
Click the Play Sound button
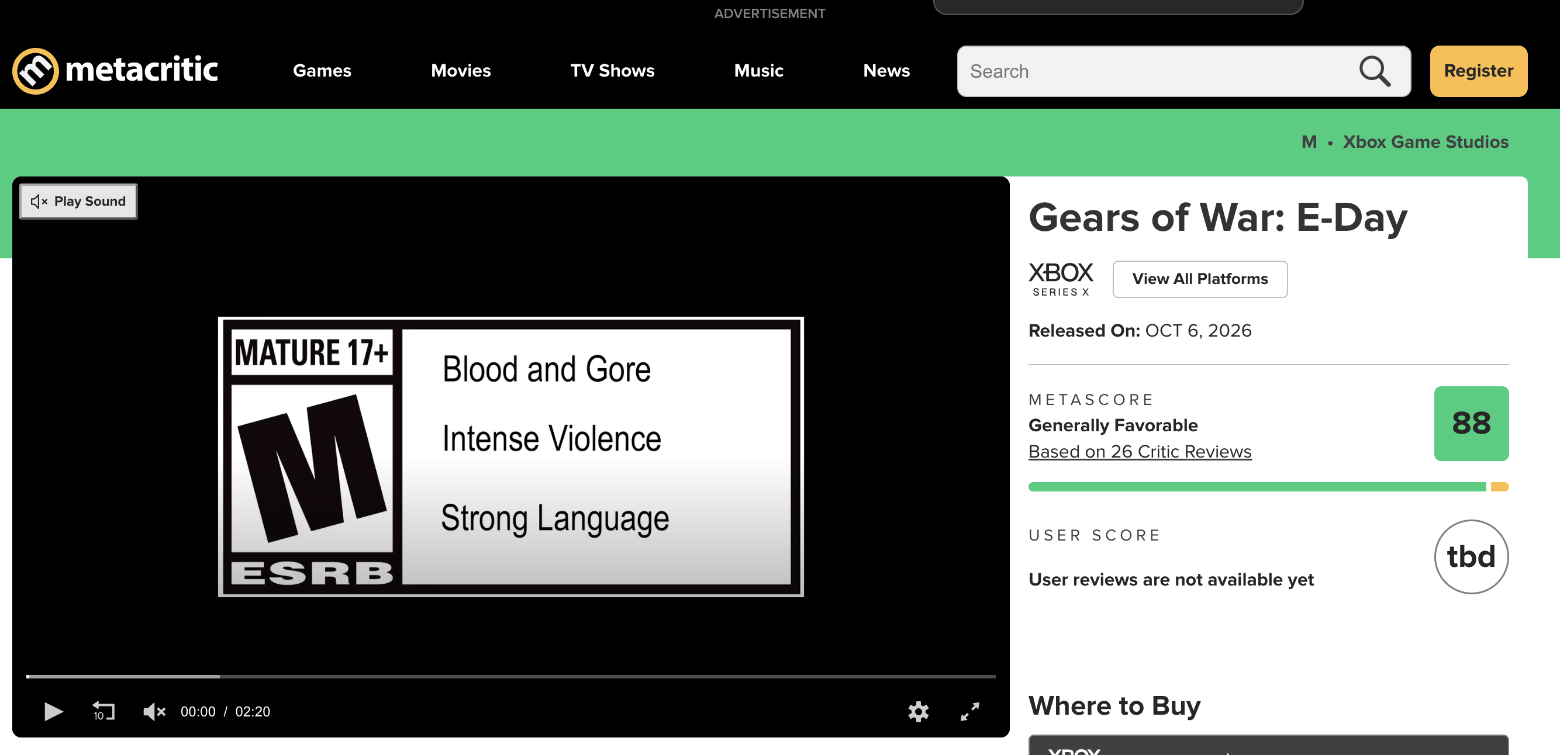(79, 201)
